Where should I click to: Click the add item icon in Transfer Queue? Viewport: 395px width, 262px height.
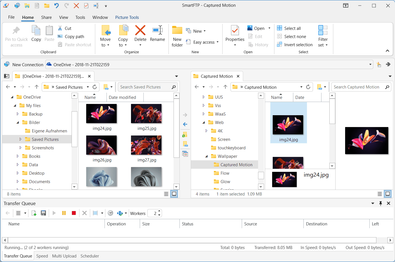pyautogui.click(x=34, y=213)
